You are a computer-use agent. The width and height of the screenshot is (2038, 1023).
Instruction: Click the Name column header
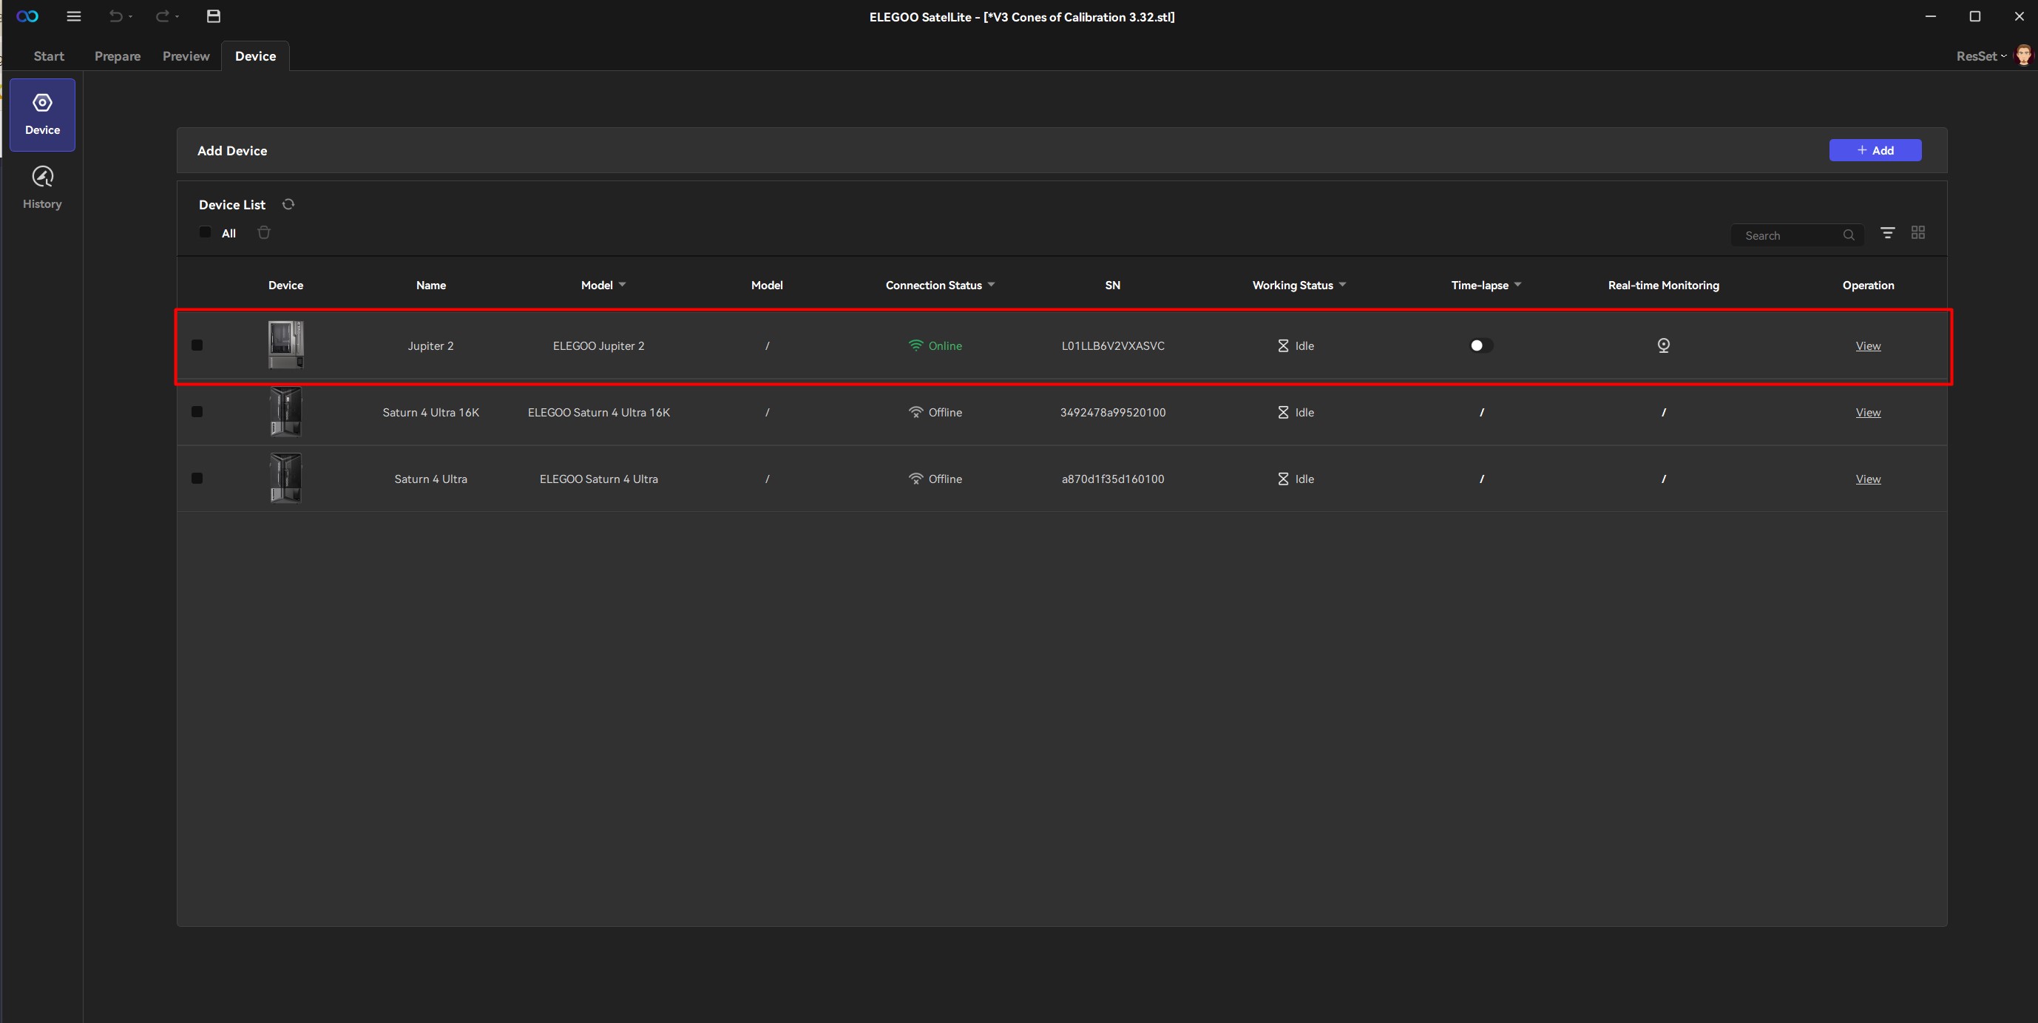point(430,285)
